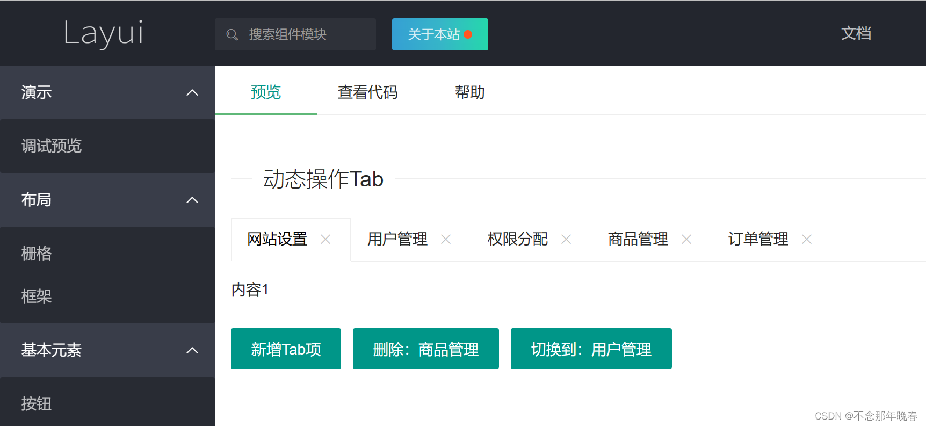The width and height of the screenshot is (926, 426).
Task: Focus the 搜索组件模块 search field
Action: pyautogui.click(x=295, y=34)
